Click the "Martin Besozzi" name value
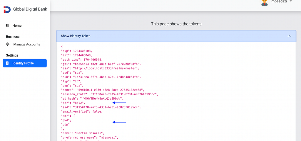The width and height of the screenshot is (301, 141). pos(90,133)
